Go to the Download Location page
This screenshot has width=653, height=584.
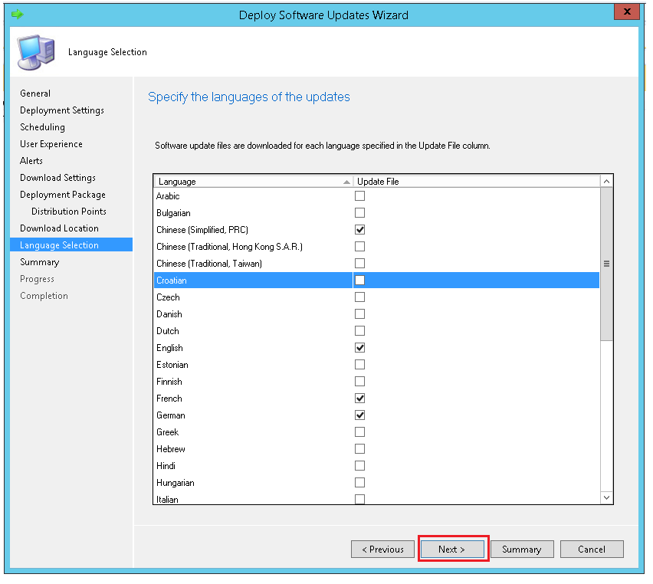point(59,228)
